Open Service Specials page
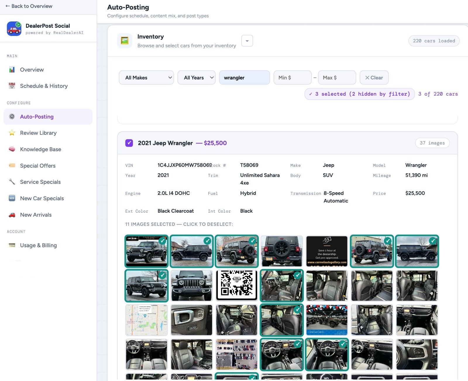This screenshot has height=381, width=468. (40, 182)
